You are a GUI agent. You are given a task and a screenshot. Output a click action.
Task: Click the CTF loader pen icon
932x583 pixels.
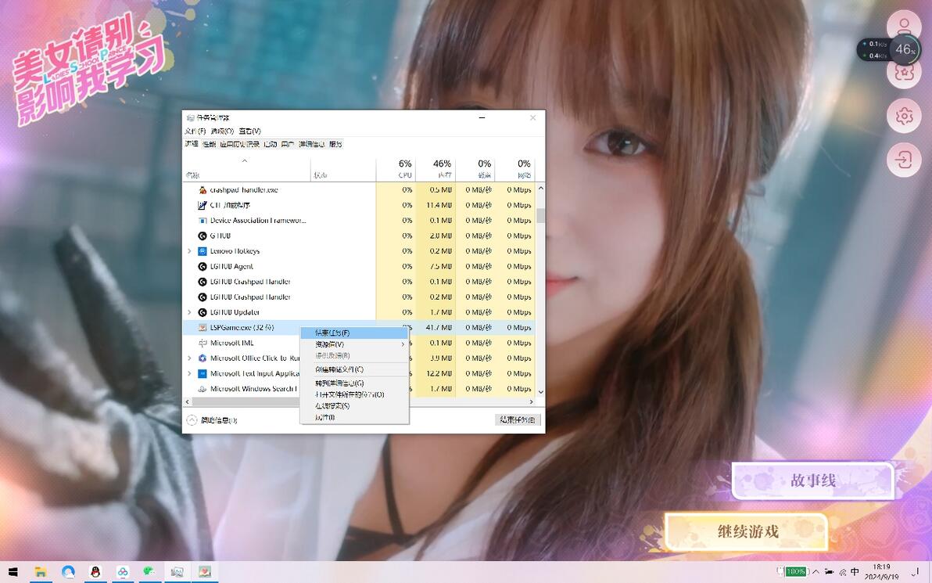click(x=202, y=205)
